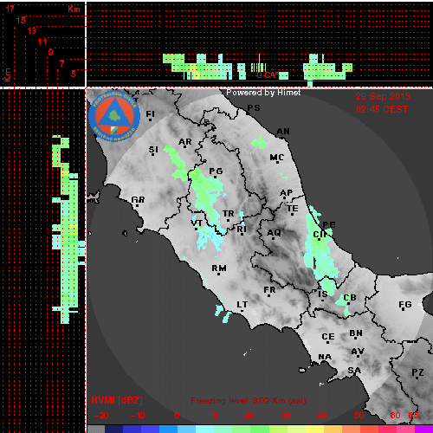Viewport: 433px width, 433px height.
Task: Click the AR city label on map
Action: click(x=185, y=142)
